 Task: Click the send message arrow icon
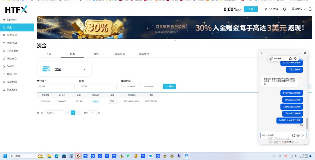point(303,135)
